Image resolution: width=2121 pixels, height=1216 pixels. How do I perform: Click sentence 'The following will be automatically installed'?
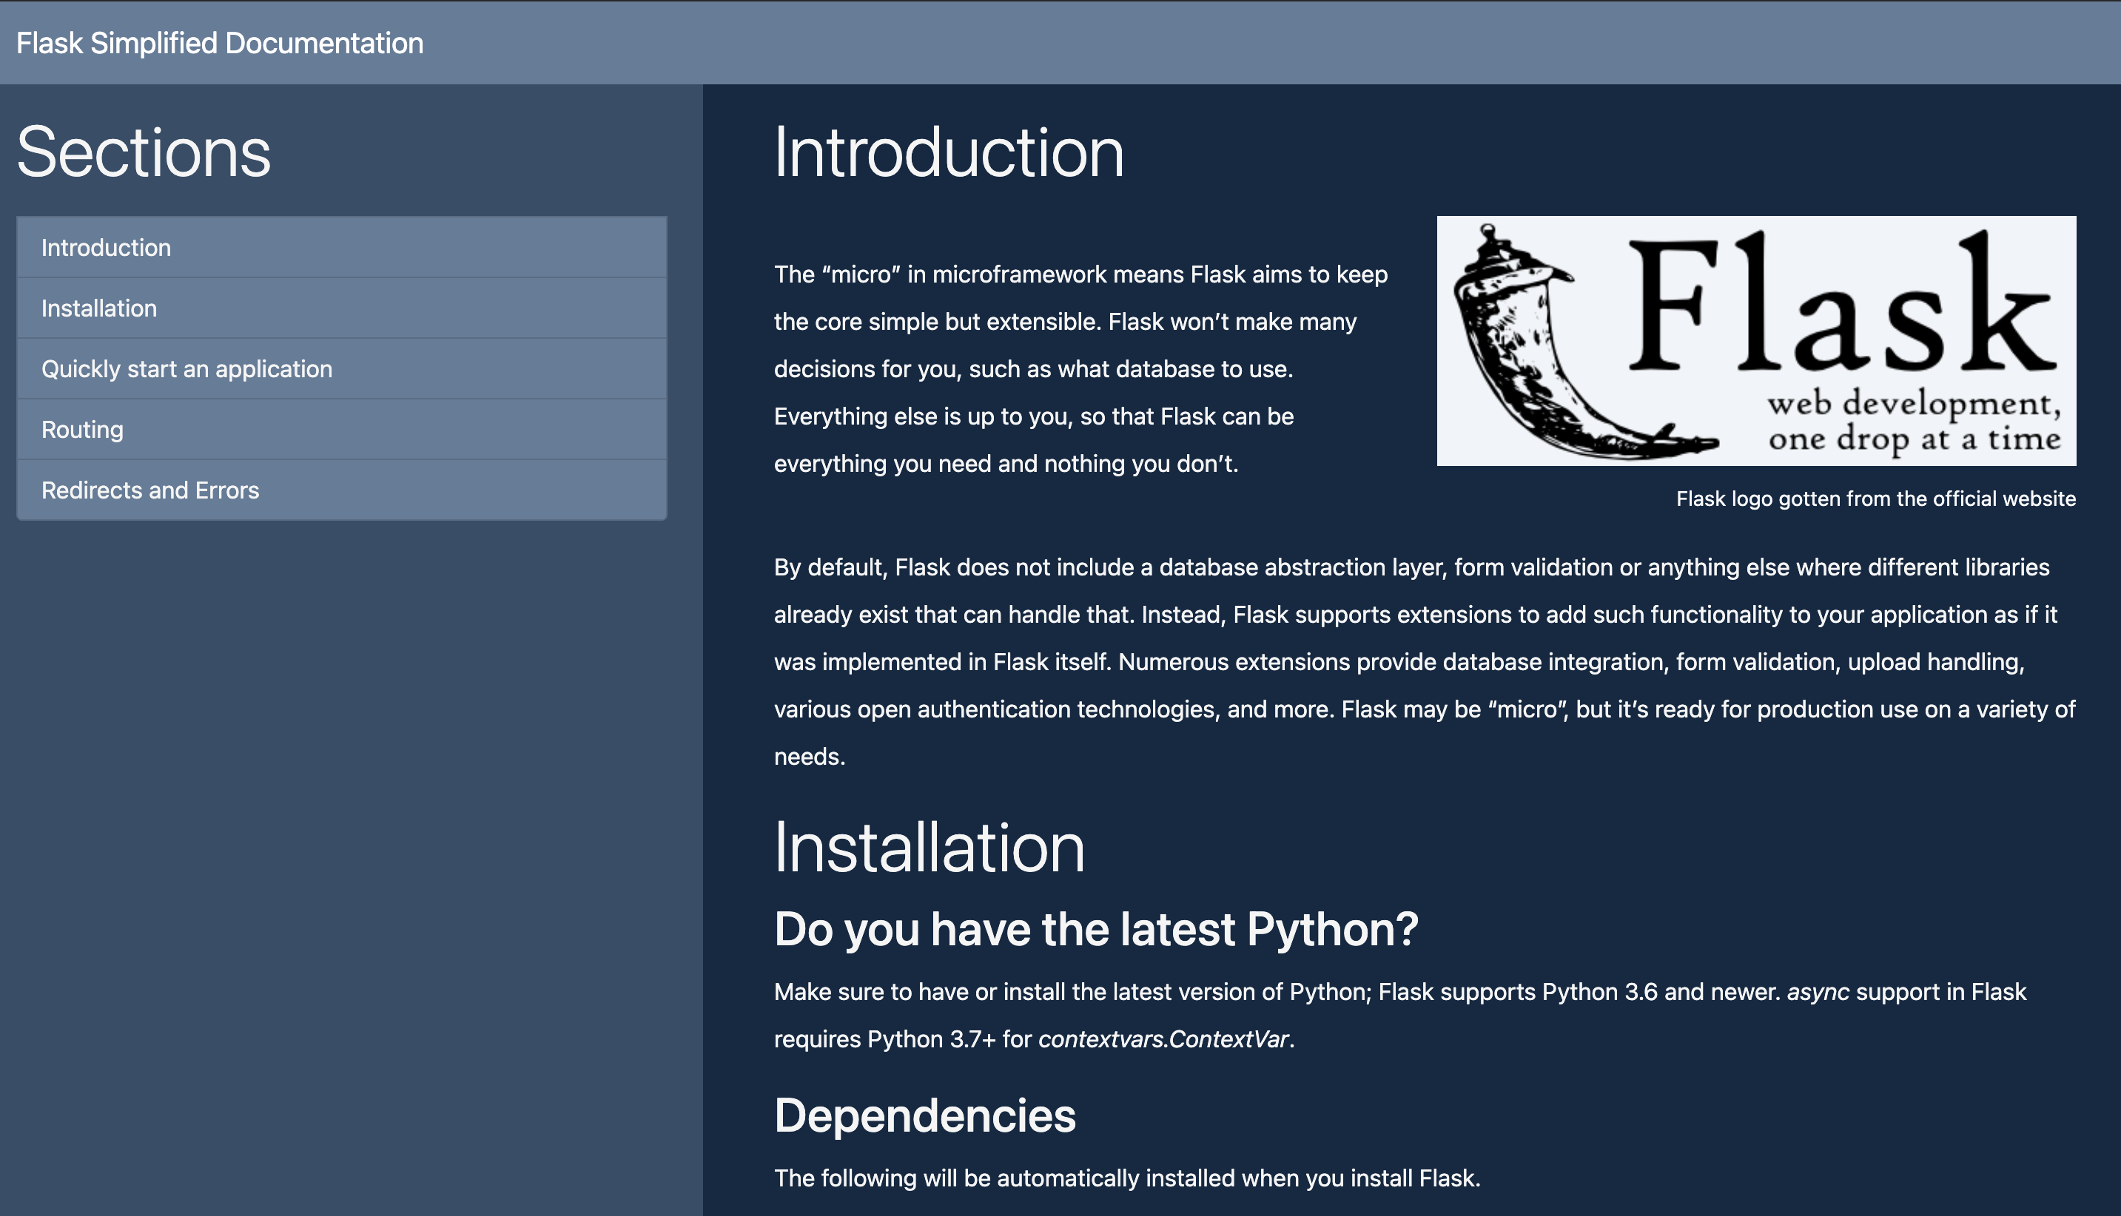[1127, 1178]
